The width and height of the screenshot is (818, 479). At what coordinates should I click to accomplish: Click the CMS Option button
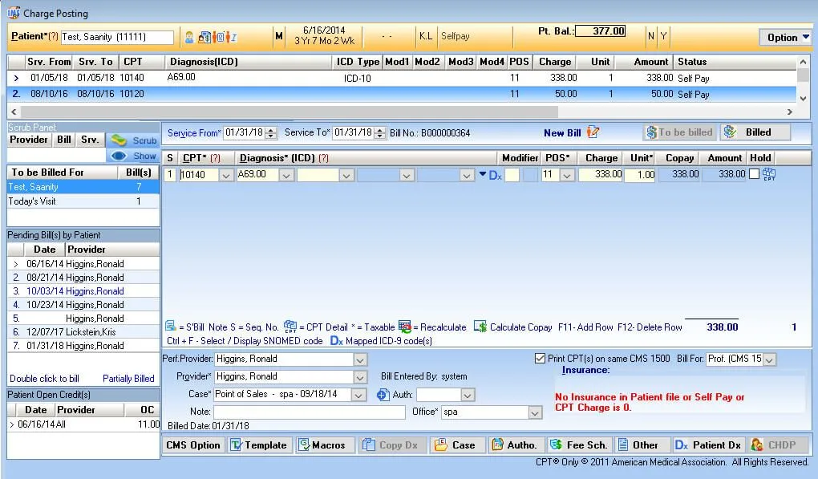click(x=193, y=445)
